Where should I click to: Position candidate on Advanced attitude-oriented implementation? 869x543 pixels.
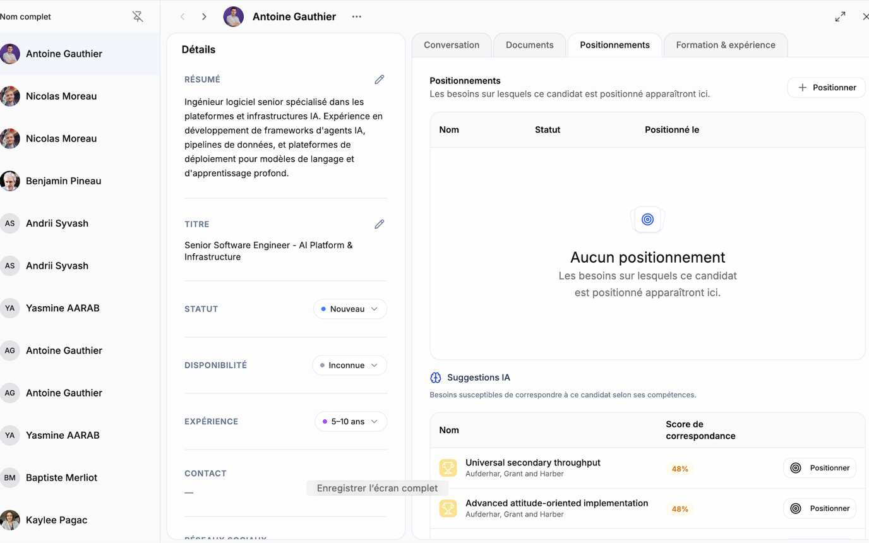[x=819, y=508]
